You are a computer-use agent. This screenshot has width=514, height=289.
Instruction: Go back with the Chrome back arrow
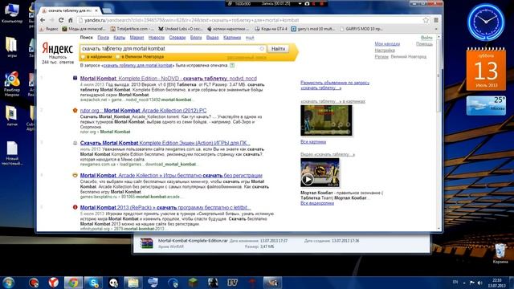[43, 20]
